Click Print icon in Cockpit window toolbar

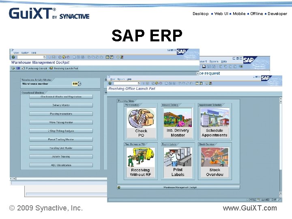pos(75,57)
